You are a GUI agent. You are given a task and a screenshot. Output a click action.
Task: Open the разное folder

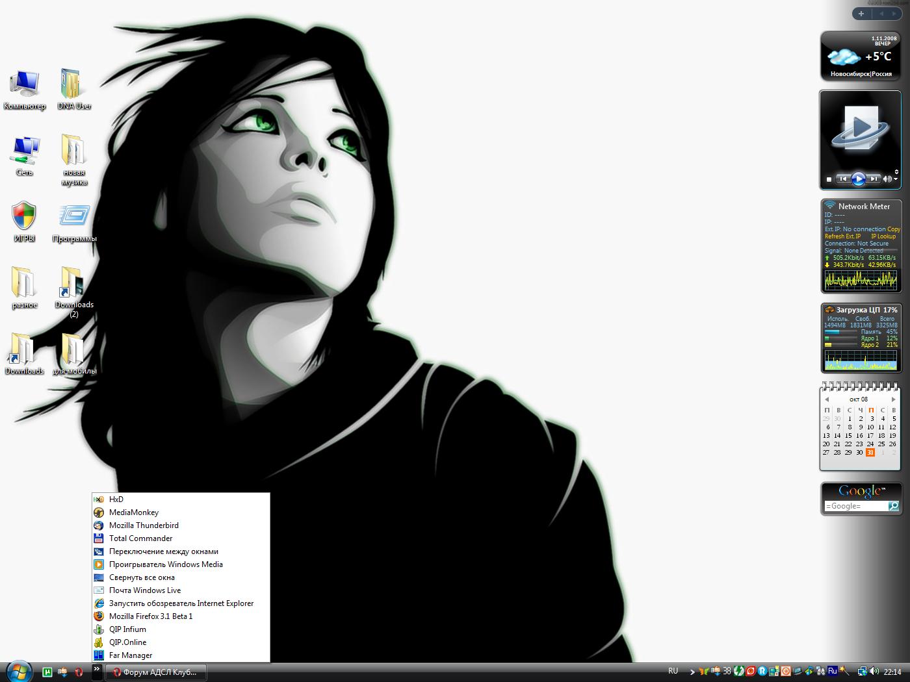[x=25, y=288]
